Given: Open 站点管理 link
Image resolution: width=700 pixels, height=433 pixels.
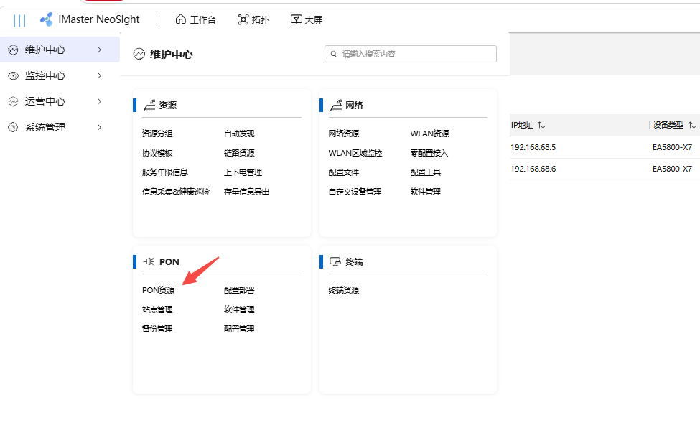Looking at the screenshot, I should point(157,309).
